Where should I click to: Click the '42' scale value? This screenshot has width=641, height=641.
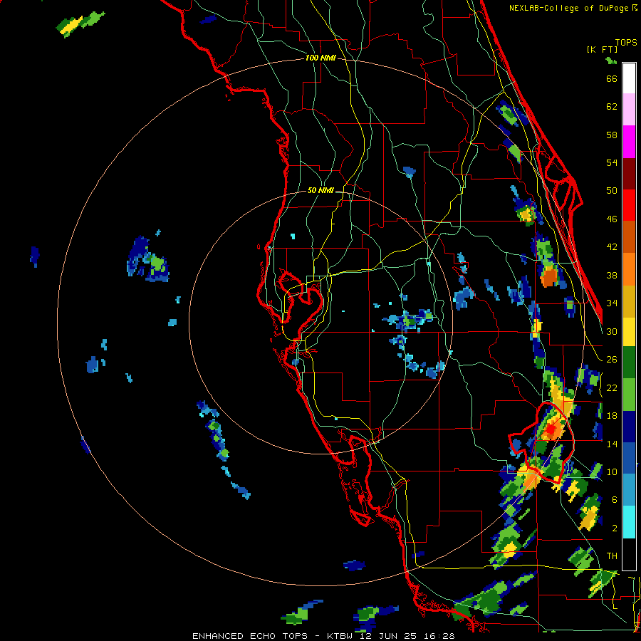point(612,247)
